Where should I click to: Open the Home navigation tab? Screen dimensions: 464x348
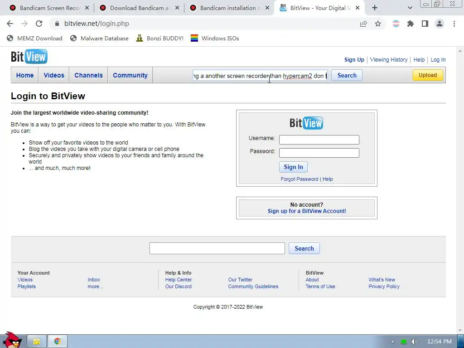pos(25,75)
